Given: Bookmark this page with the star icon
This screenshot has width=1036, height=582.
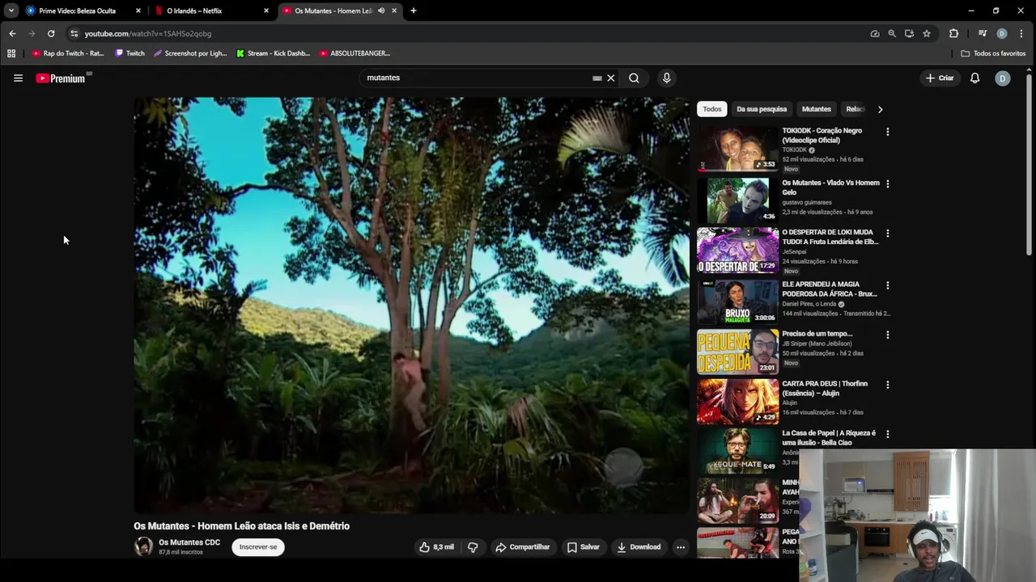Looking at the screenshot, I should pos(927,33).
